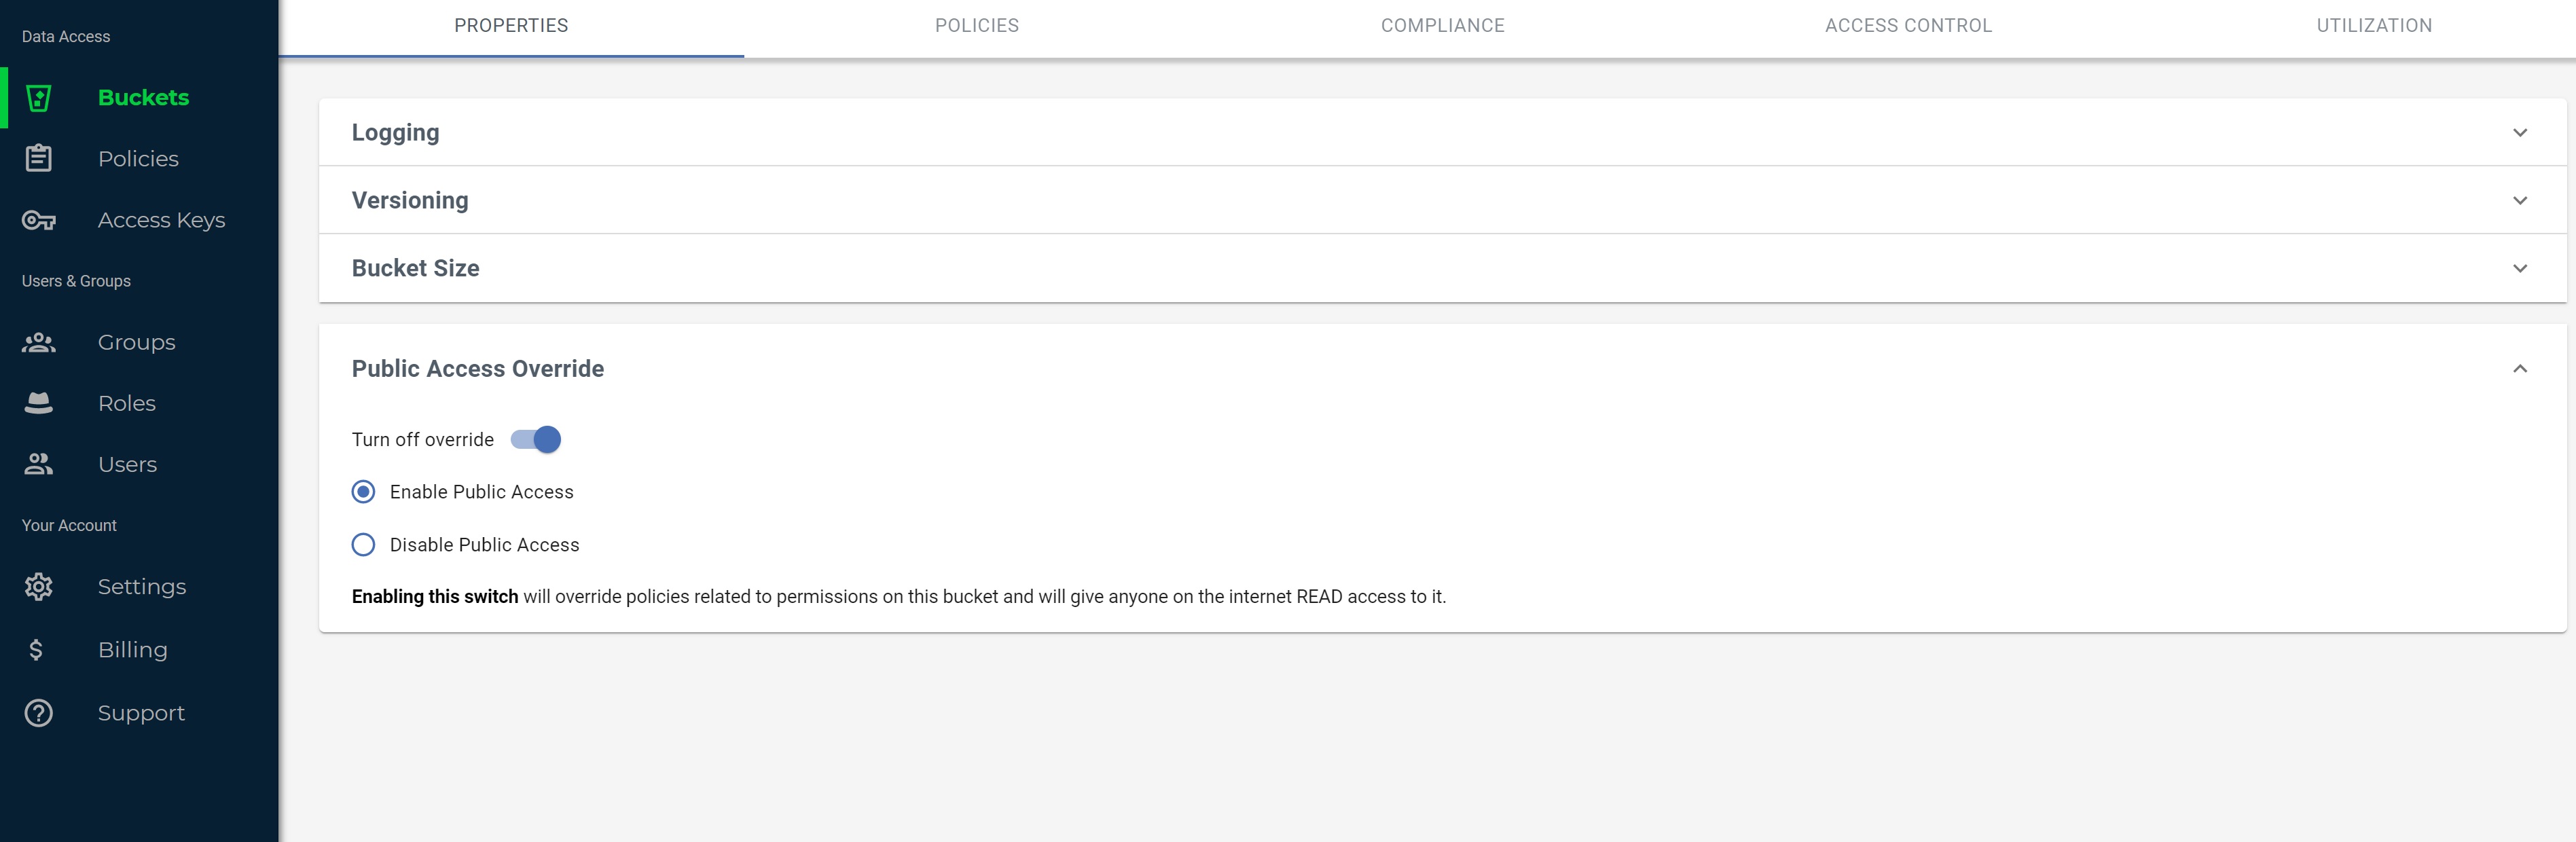Click the Access Keys key icon
Image resolution: width=2576 pixels, height=842 pixels.
pyautogui.click(x=38, y=220)
